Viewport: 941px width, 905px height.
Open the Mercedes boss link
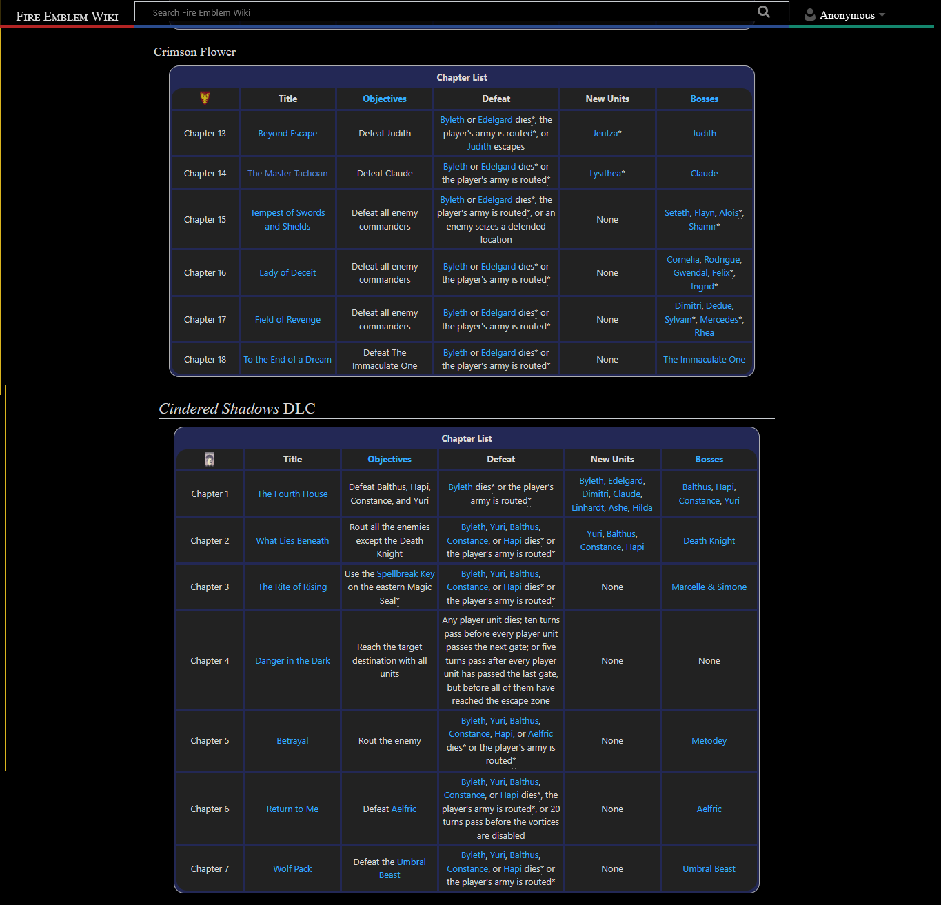(719, 320)
